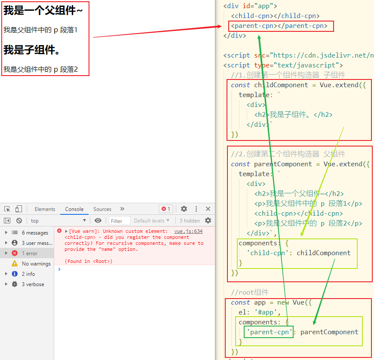The width and height of the screenshot is (374, 360).
Task: Click the console input prompt
Action: (x=135, y=269)
